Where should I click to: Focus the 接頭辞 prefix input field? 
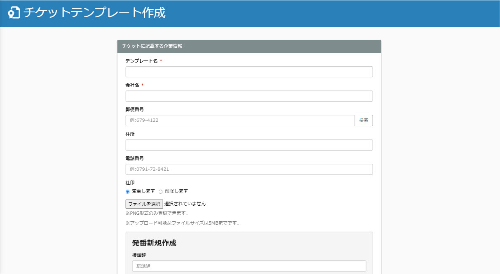[249, 266]
